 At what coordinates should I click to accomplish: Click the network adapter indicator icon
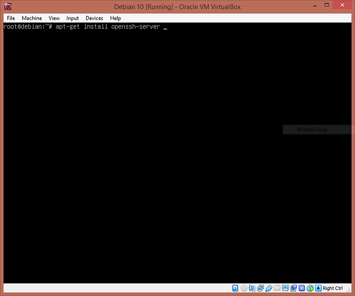tap(260, 288)
